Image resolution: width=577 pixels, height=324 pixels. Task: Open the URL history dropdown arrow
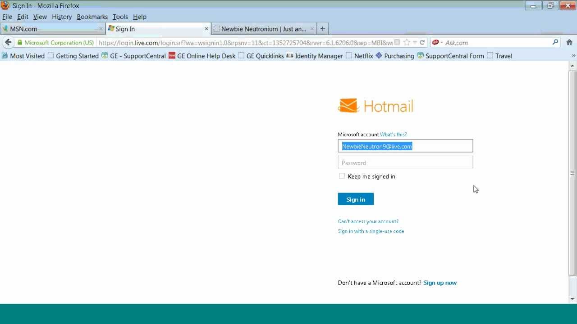[415, 42]
